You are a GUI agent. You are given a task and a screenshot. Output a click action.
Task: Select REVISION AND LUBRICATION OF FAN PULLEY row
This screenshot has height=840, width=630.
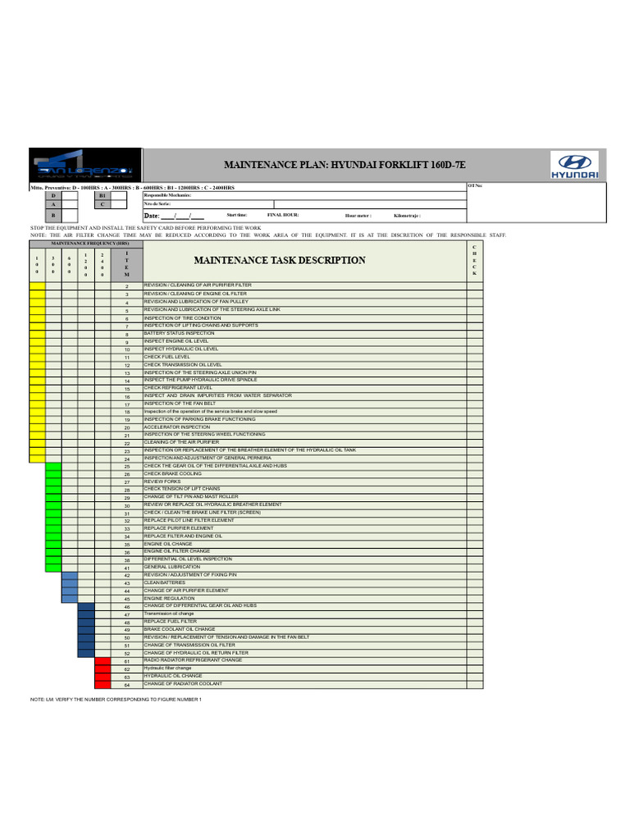[305, 302]
